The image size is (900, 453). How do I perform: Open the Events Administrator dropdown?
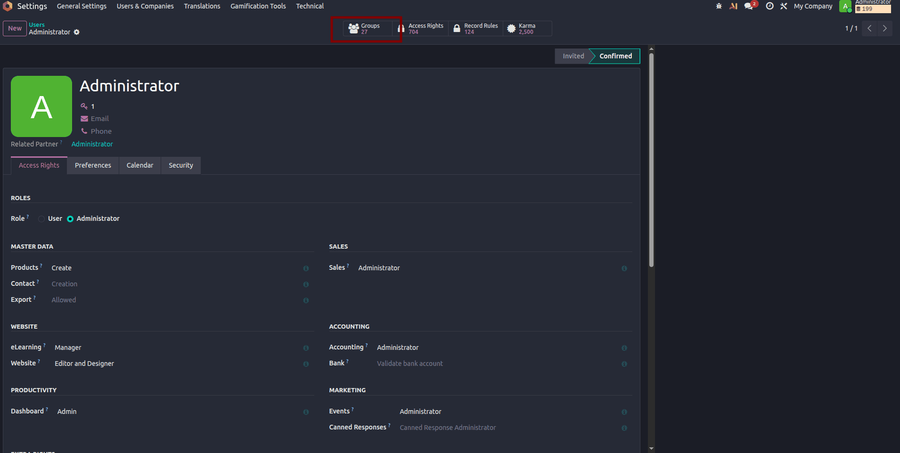click(x=508, y=412)
